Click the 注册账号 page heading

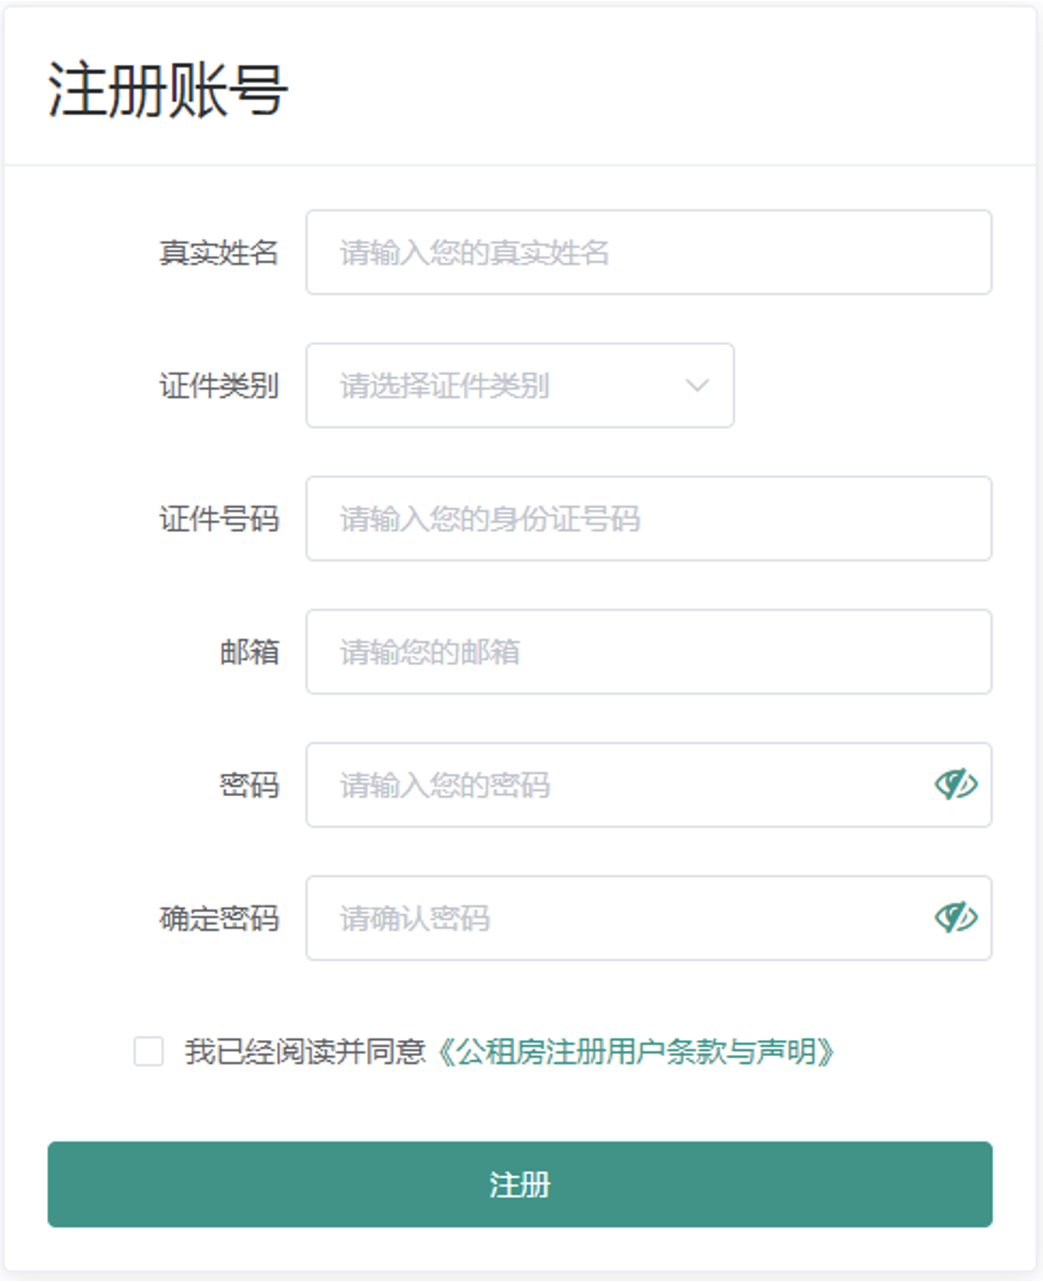168,90
